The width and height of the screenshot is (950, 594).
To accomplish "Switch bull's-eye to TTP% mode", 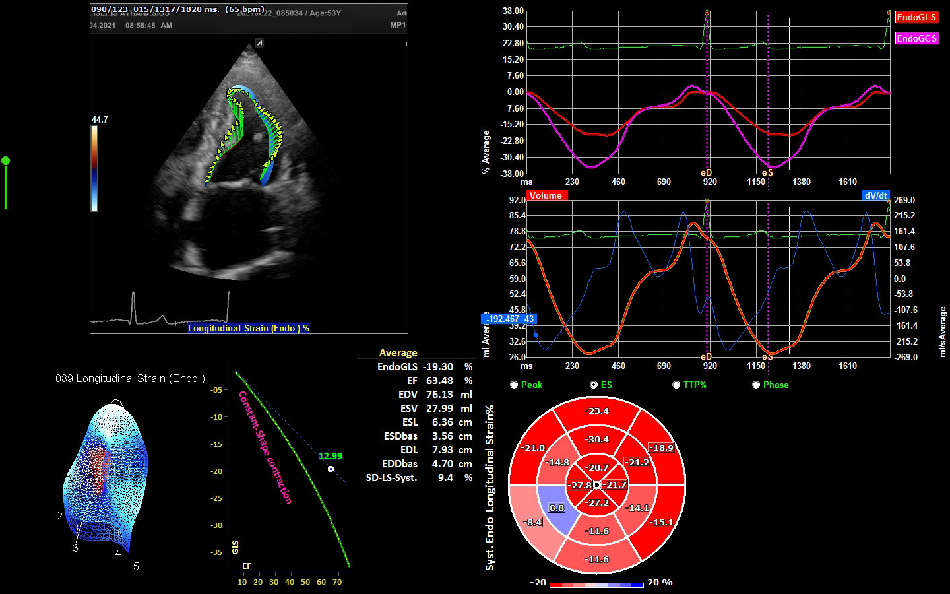I will tap(676, 385).
